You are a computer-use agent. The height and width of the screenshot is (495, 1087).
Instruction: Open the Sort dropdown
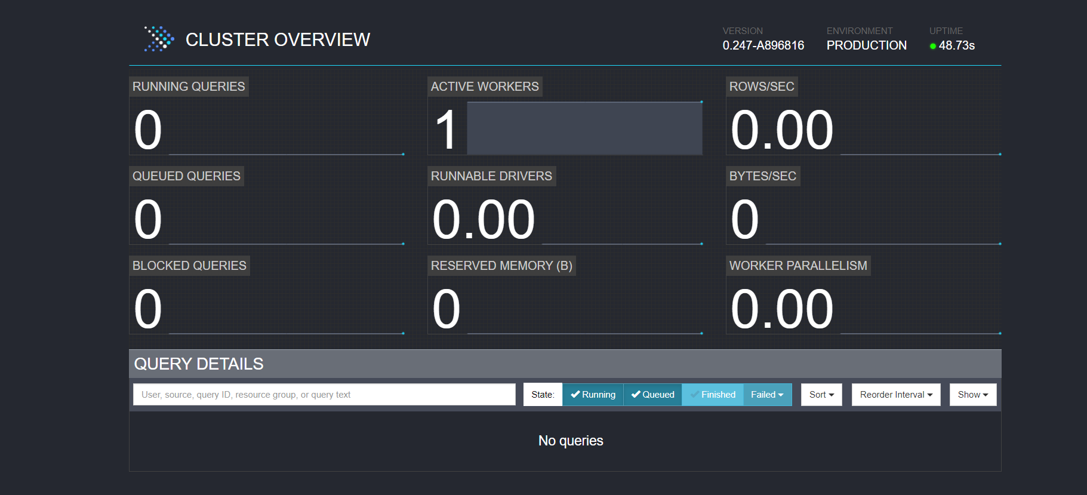[821, 395]
